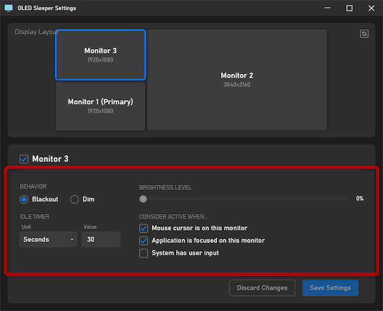
Task: Click the refresh display layout icon
Action: pos(364,34)
